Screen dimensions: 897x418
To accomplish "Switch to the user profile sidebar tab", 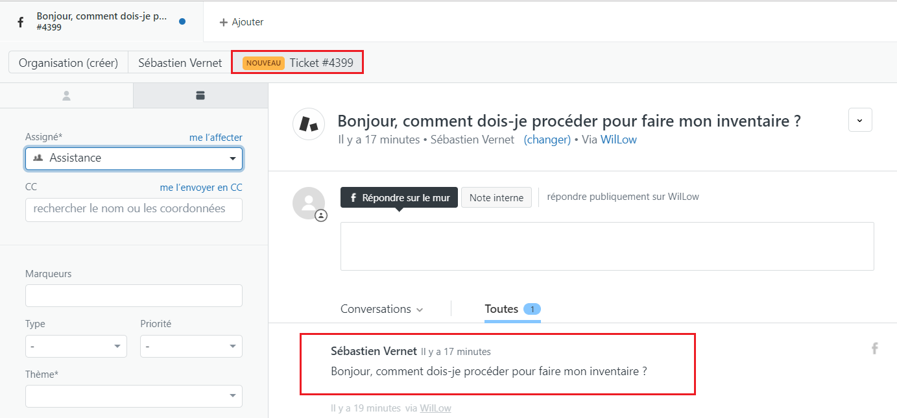I will [x=66, y=95].
